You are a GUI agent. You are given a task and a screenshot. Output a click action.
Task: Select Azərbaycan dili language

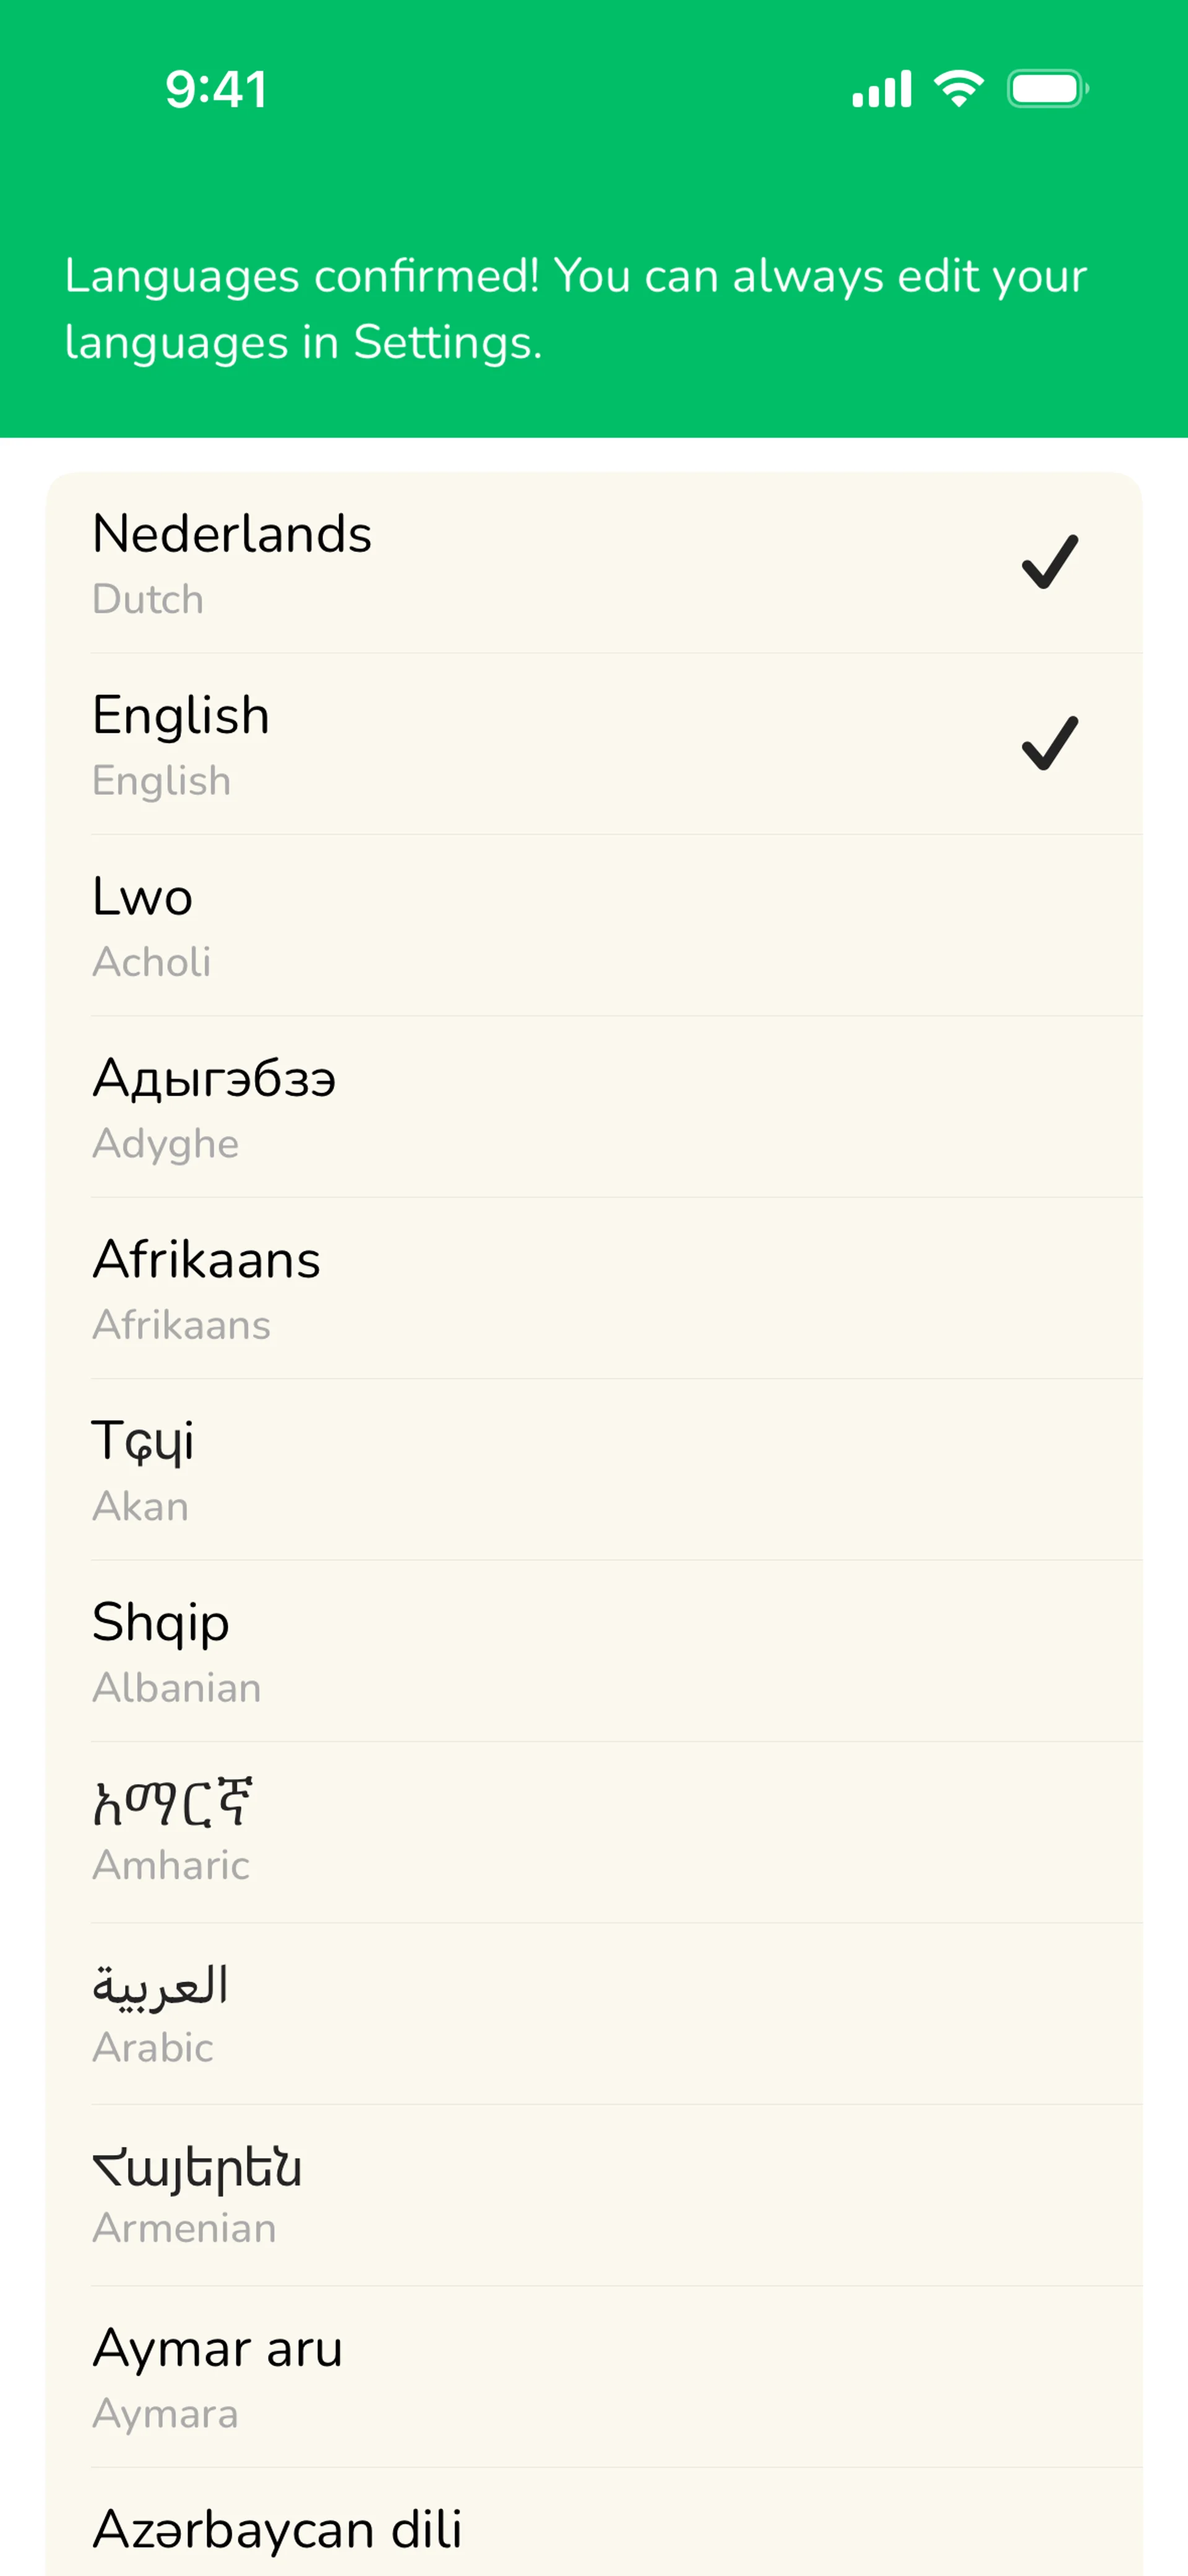(x=594, y=2530)
